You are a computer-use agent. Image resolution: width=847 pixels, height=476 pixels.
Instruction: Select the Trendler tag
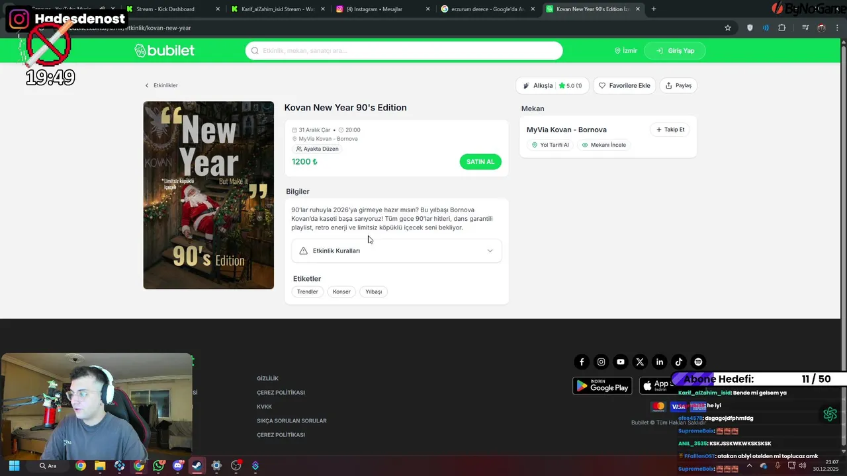tap(307, 292)
